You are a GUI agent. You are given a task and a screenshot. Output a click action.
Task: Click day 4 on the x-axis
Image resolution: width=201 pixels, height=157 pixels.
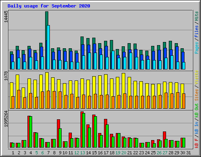point(31,153)
